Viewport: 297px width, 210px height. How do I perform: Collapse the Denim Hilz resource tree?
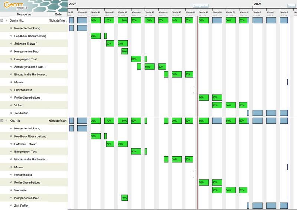[2, 20]
